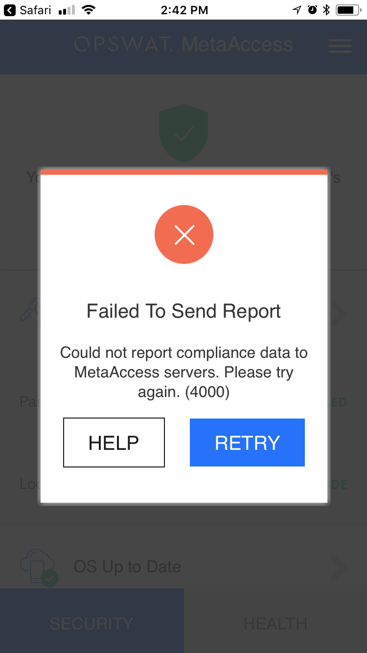Expand the passcode section chevron
The height and width of the screenshot is (653, 367).
[339, 313]
